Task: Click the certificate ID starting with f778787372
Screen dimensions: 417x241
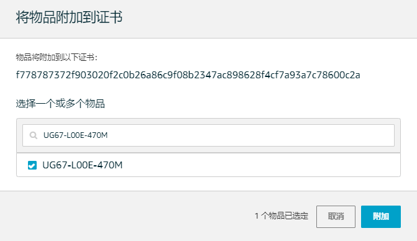Action: pyautogui.click(x=188, y=75)
